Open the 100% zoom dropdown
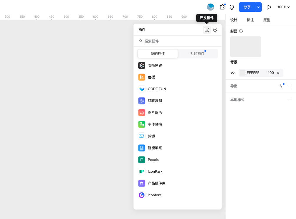Image resolution: width=296 pixels, height=219 pixels. (283, 7)
